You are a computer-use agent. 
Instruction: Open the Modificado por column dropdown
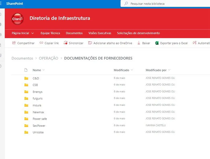pyautogui.click(x=169, y=70)
